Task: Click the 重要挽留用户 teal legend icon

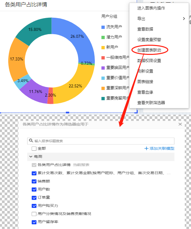Action: [103, 99]
